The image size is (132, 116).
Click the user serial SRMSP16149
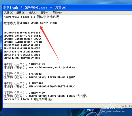(x=37, y=64)
